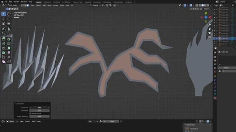This screenshot has height=132, width=236.
Task: Open Node menu in shader editor
Action: coord(38,121)
